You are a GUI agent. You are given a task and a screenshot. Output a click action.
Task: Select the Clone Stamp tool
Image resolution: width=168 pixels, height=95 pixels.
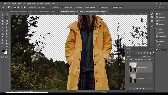click(x=7, y=27)
